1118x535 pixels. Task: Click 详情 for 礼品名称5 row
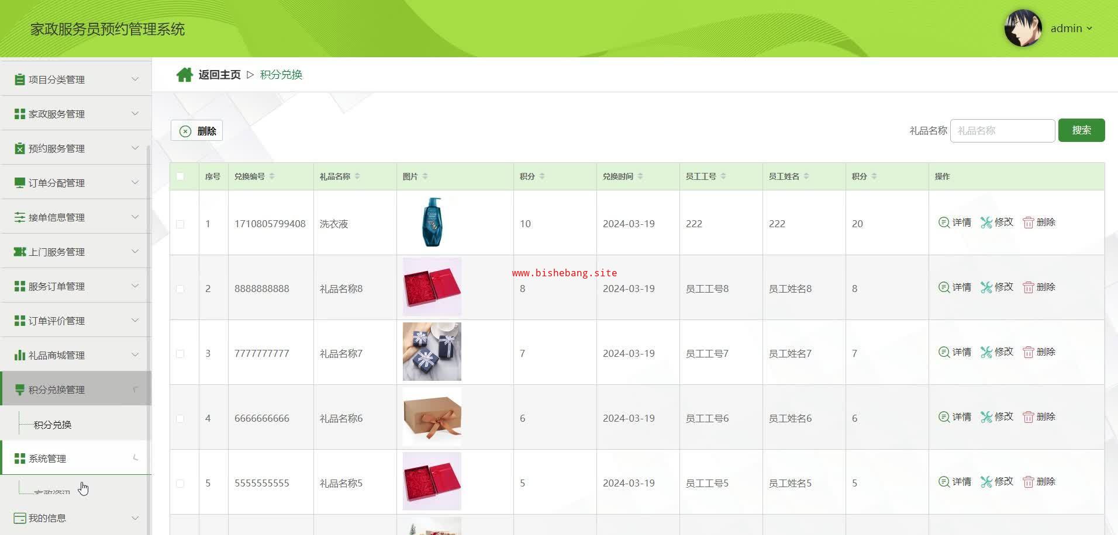955,482
